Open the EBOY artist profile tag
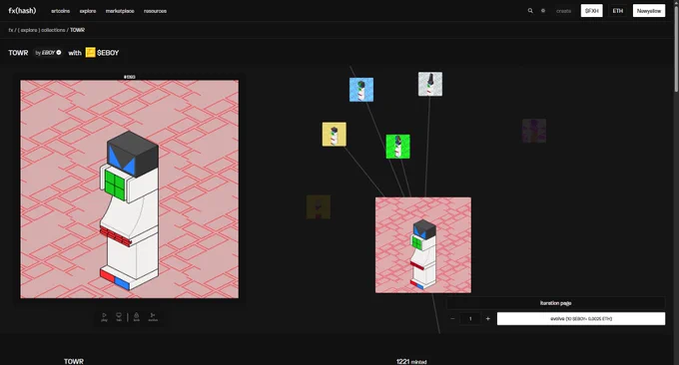The image size is (679, 365). (x=48, y=53)
